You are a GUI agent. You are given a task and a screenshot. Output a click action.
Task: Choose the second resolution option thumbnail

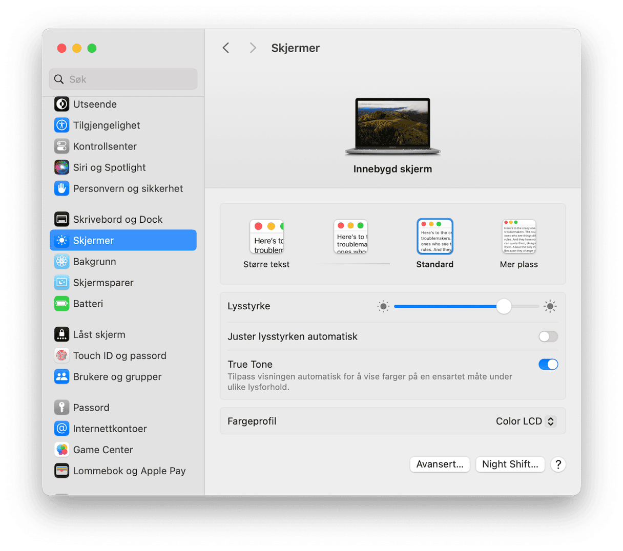[x=351, y=237]
